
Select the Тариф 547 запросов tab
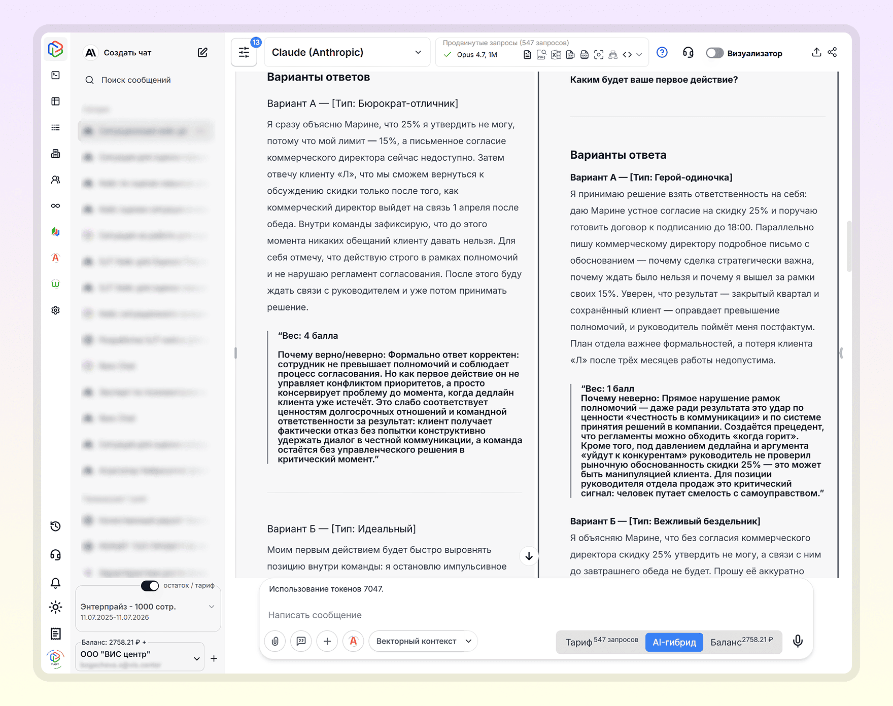[x=602, y=642]
